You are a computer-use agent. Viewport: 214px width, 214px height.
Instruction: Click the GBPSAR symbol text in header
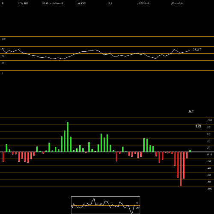144,3
